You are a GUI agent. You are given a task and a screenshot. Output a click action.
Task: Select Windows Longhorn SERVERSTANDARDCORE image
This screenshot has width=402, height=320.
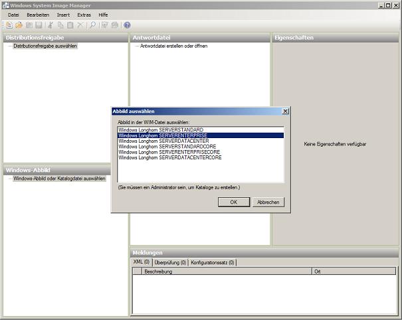(201, 147)
